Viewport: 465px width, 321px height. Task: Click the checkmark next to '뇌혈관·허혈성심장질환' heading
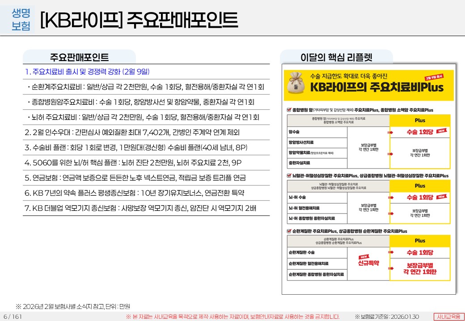coord(289,176)
